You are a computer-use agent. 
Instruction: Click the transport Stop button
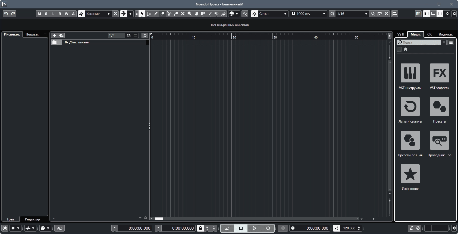click(241, 228)
